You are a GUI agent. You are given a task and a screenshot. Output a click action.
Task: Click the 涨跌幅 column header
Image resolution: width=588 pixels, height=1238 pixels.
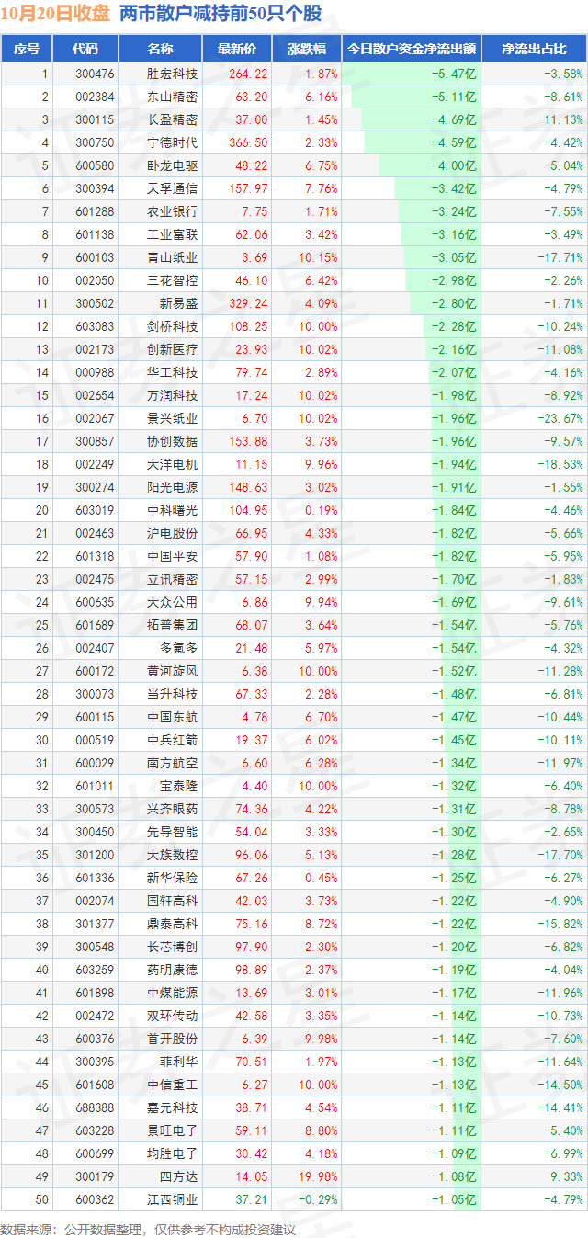coord(306,49)
